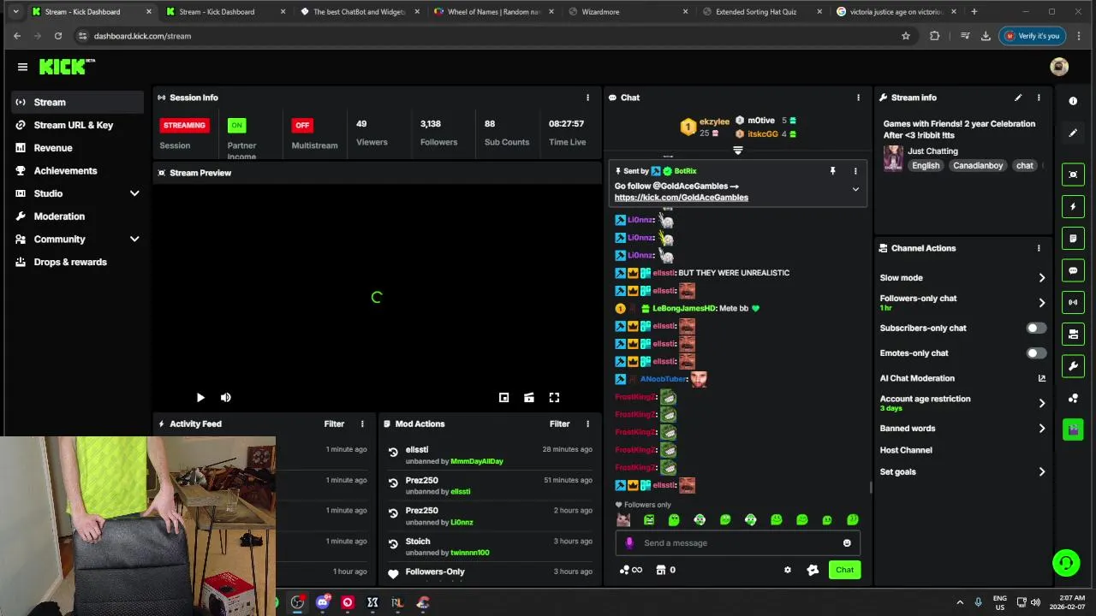Click the green support headset button
The width and height of the screenshot is (1096, 616).
pyautogui.click(x=1066, y=563)
